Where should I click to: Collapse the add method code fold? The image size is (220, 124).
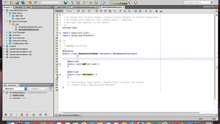pyautogui.click(x=60, y=64)
